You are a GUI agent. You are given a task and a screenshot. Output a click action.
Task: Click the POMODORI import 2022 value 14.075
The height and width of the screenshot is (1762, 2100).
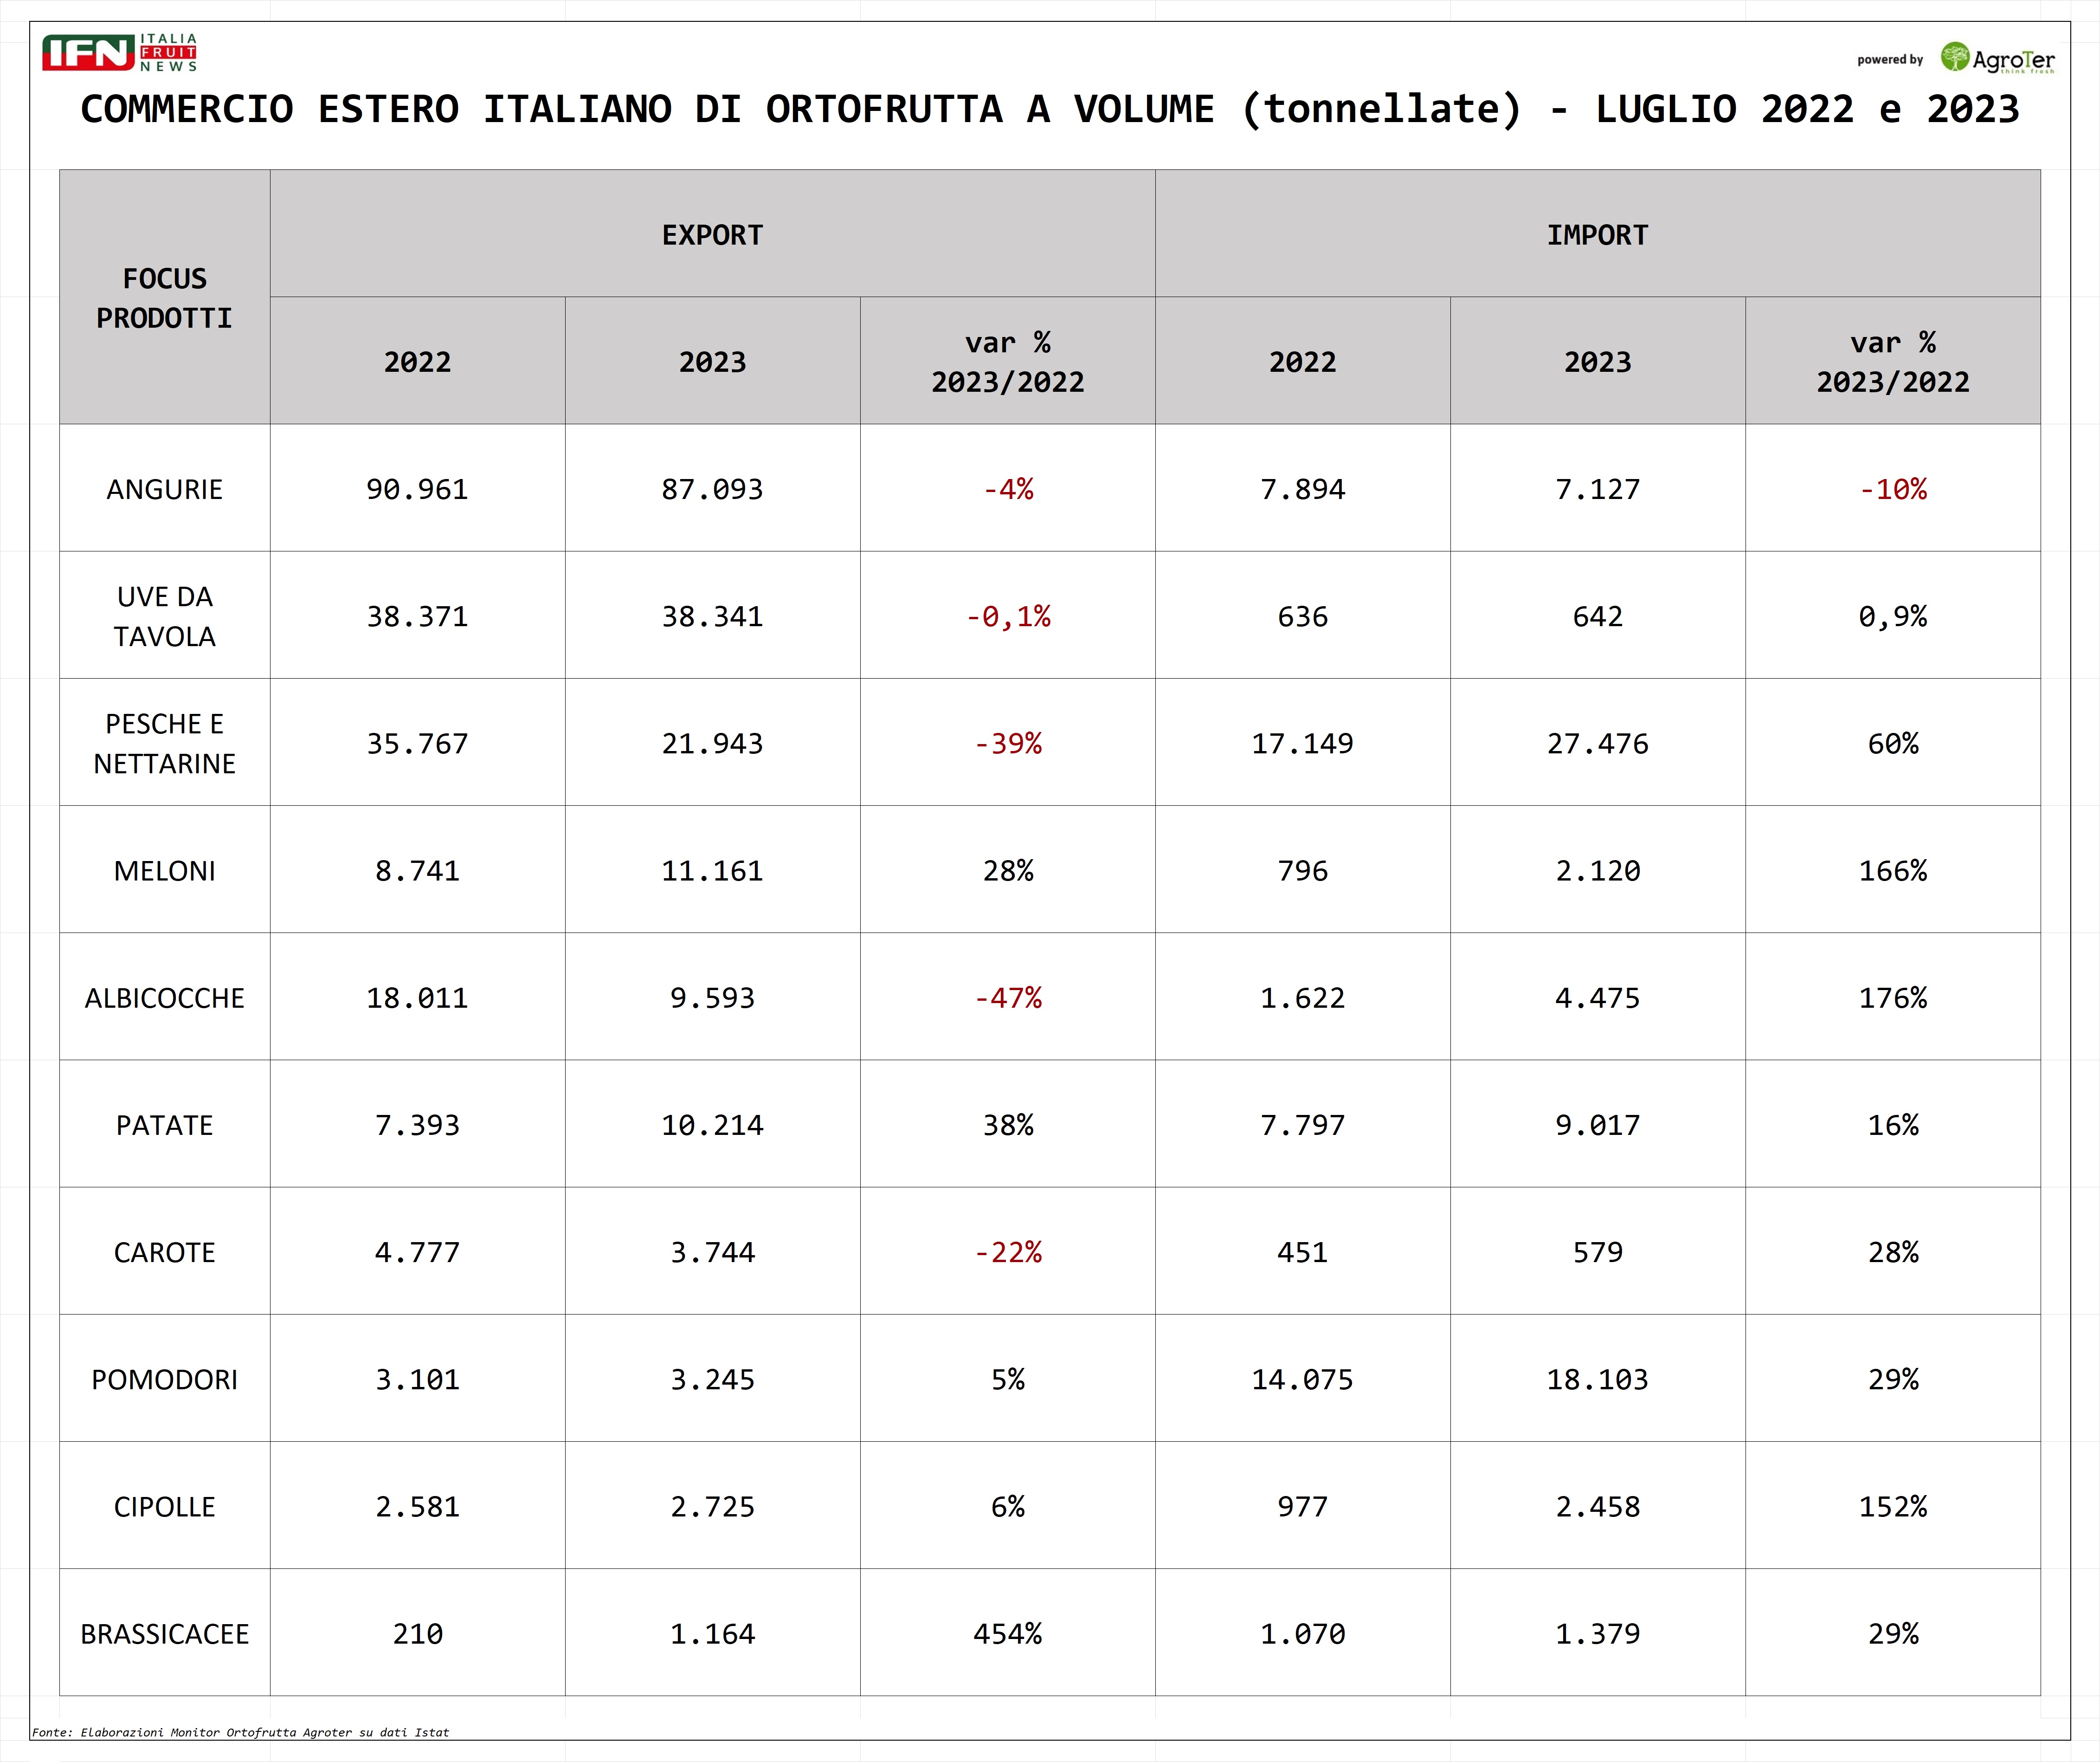click(1302, 1379)
